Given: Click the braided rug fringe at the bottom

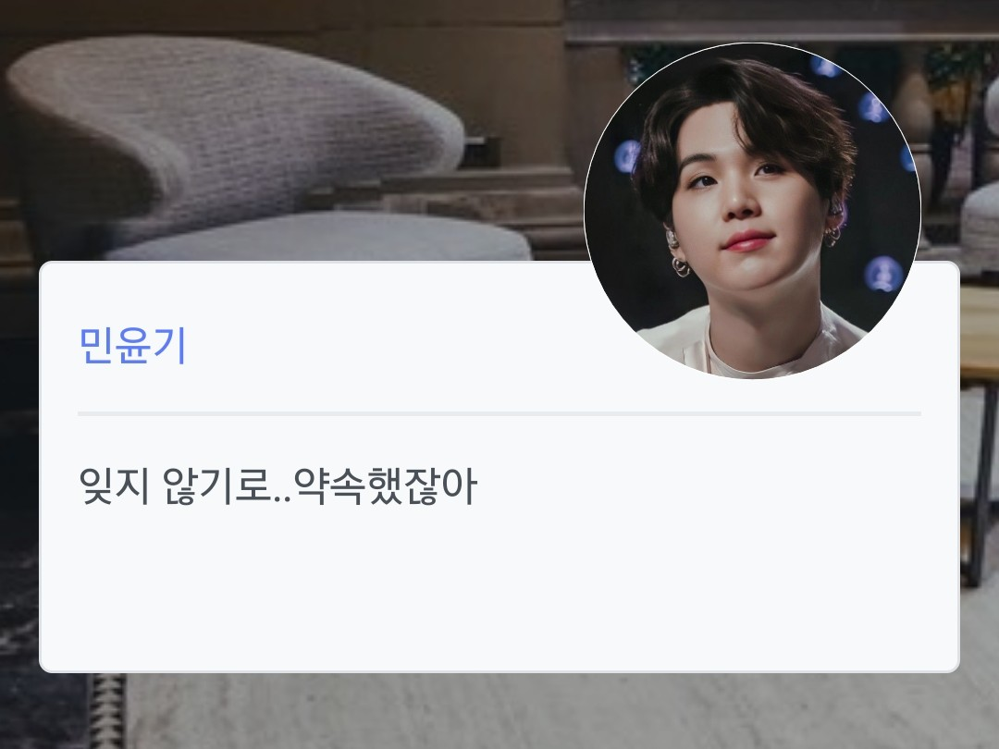Looking at the screenshot, I should [x=106, y=710].
